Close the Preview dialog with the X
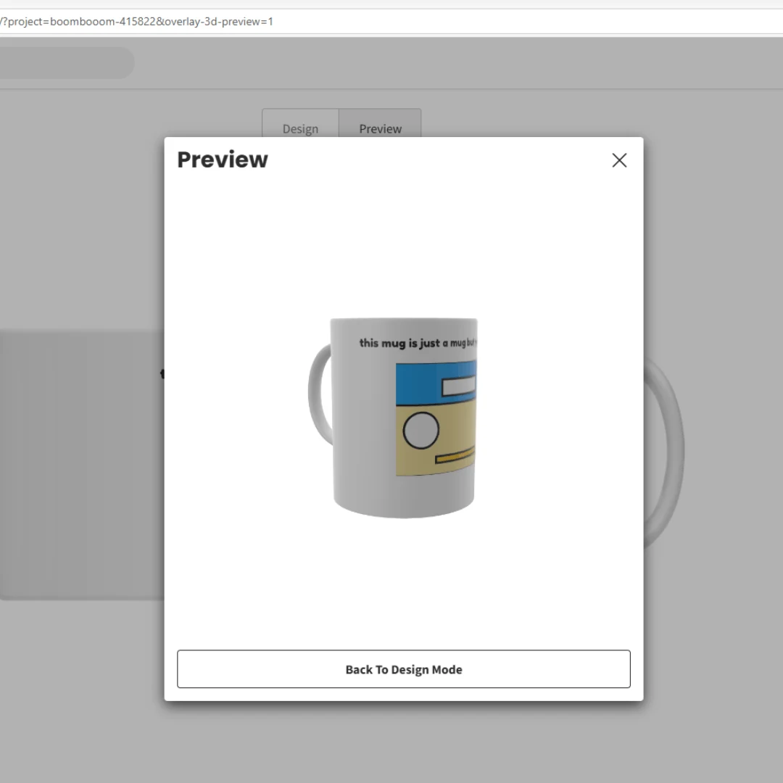783x783 pixels. (x=619, y=160)
